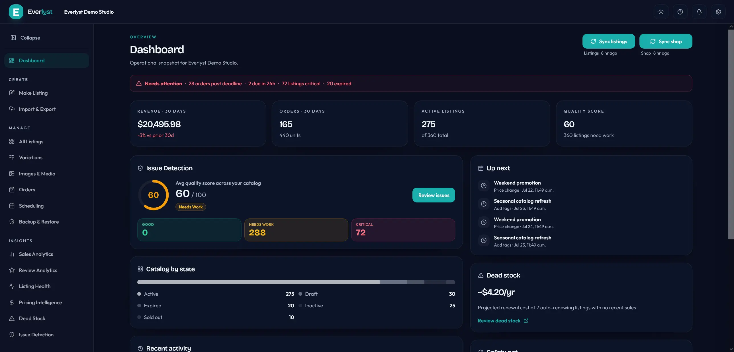Click '2 due in 24h' alert

tap(261, 84)
